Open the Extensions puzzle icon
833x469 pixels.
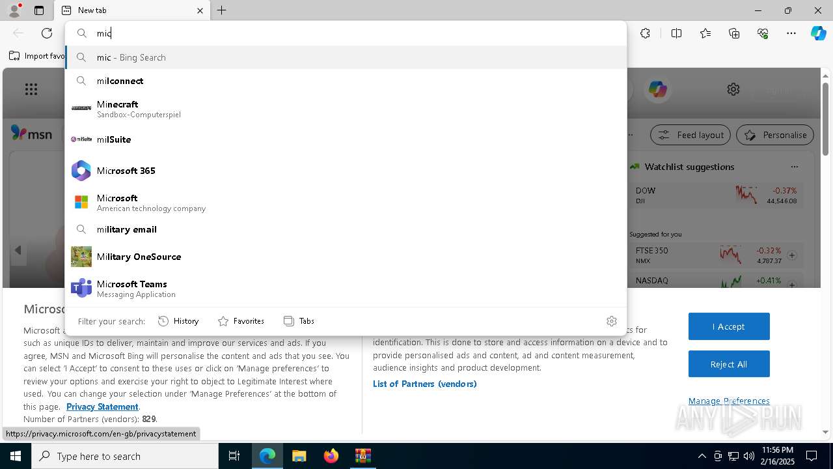(x=645, y=33)
